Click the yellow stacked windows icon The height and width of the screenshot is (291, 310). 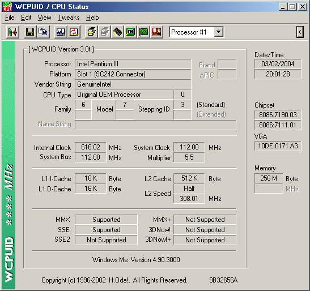[x=92, y=32]
